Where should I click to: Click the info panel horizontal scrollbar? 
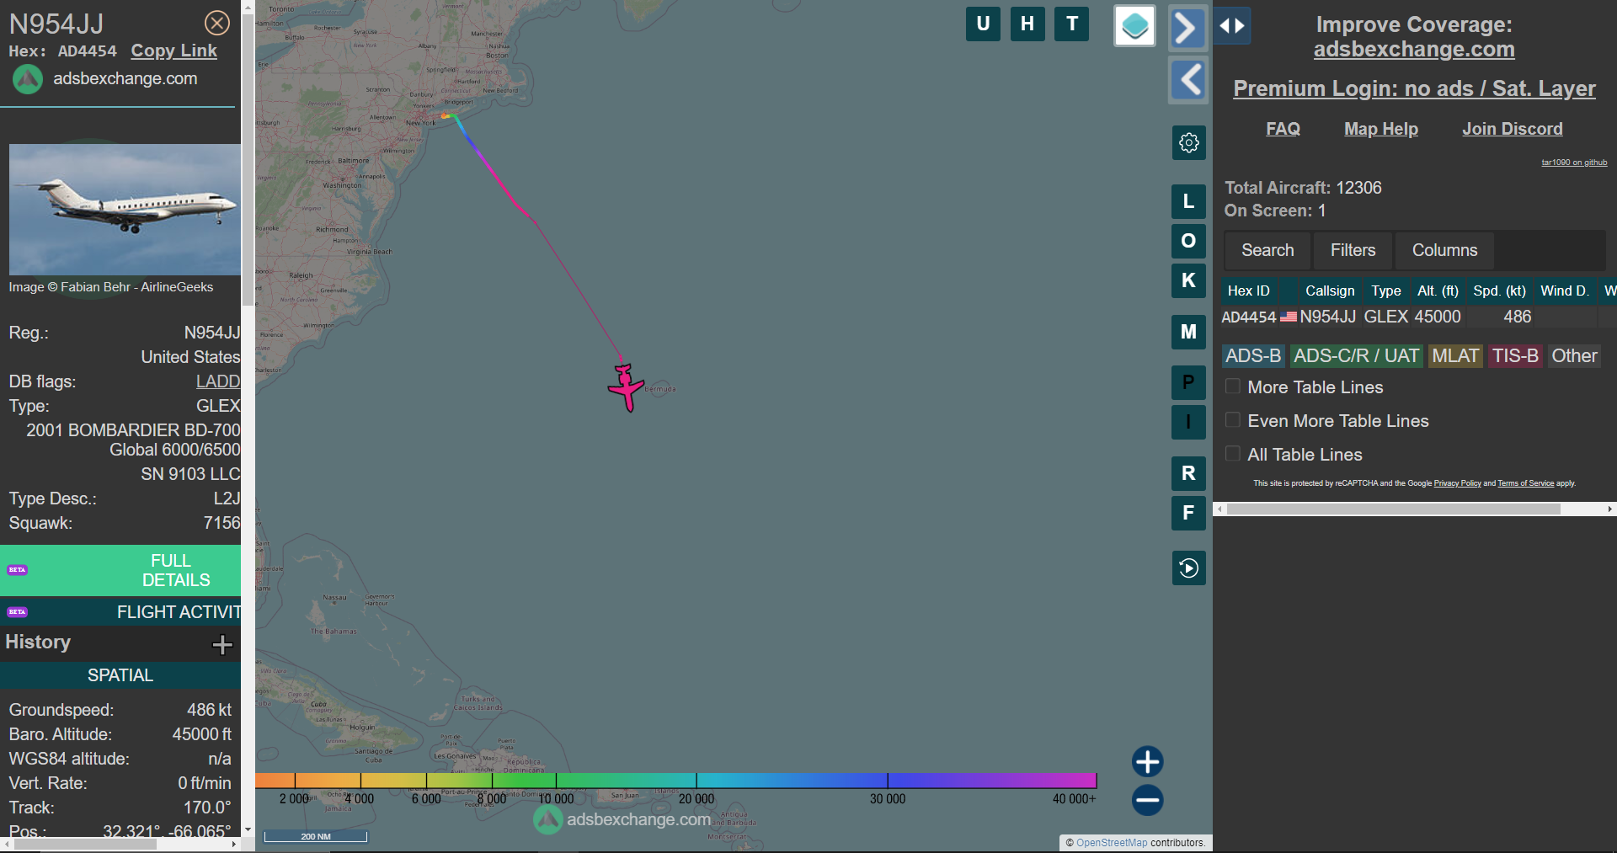85,844
